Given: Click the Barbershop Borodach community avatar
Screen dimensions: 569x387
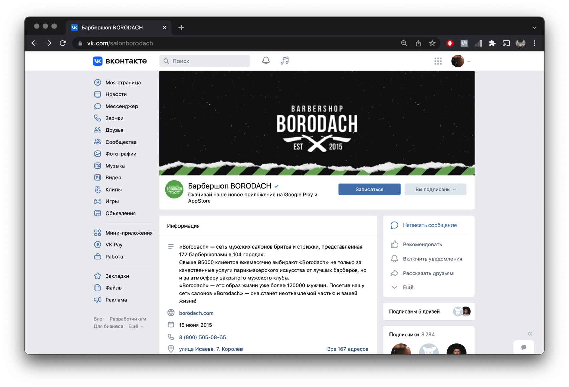Looking at the screenshot, I should click(174, 189).
